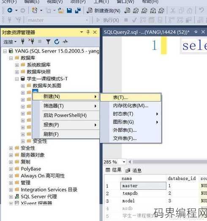Expand the 服务器对象 folder

pos(11,155)
